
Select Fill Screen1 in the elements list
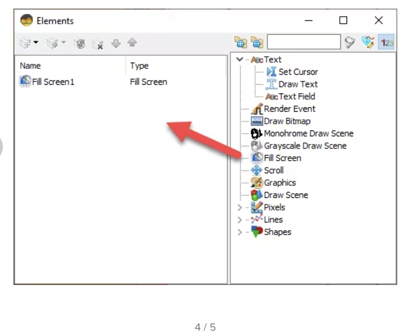[53, 82]
